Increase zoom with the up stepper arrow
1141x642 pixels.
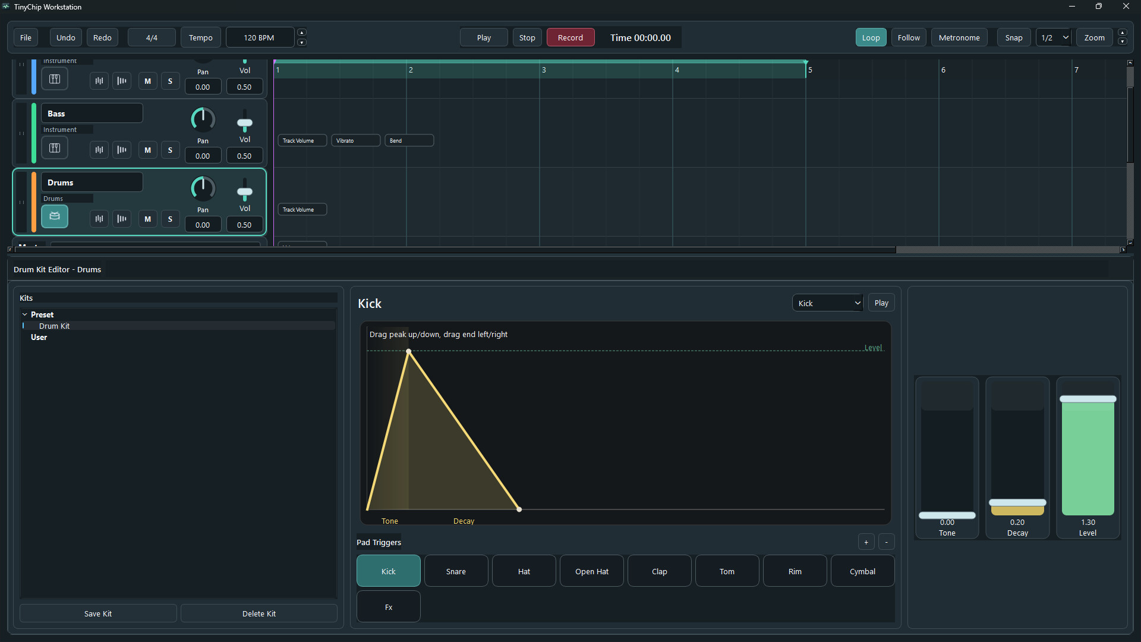pyautogui.click(x=1122, y=33)
